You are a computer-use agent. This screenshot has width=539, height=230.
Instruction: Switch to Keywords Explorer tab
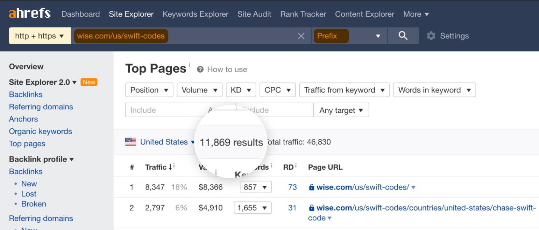pos(195,14)
